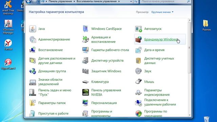
Task: Click the address bar refresh button
Action: tap(136, 1)
